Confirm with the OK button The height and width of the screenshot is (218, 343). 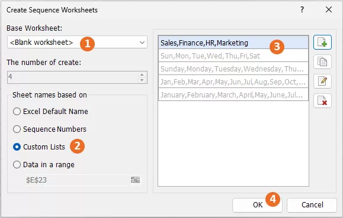[257, 205]
